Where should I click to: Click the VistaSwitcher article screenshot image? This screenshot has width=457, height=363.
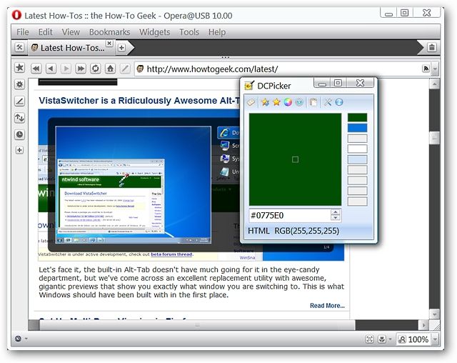click(x=139, y=184)
